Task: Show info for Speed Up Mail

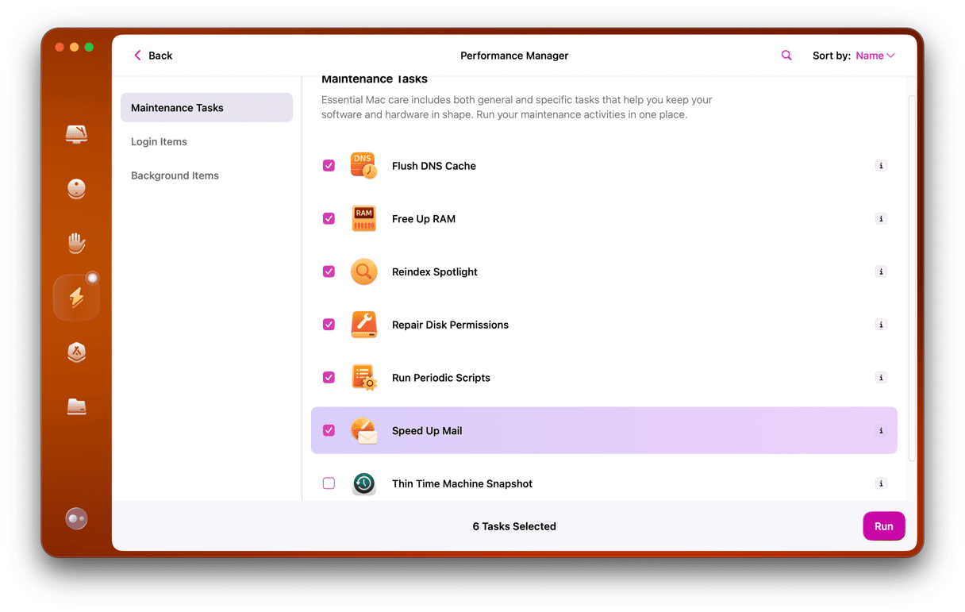Action: [881, 430]
